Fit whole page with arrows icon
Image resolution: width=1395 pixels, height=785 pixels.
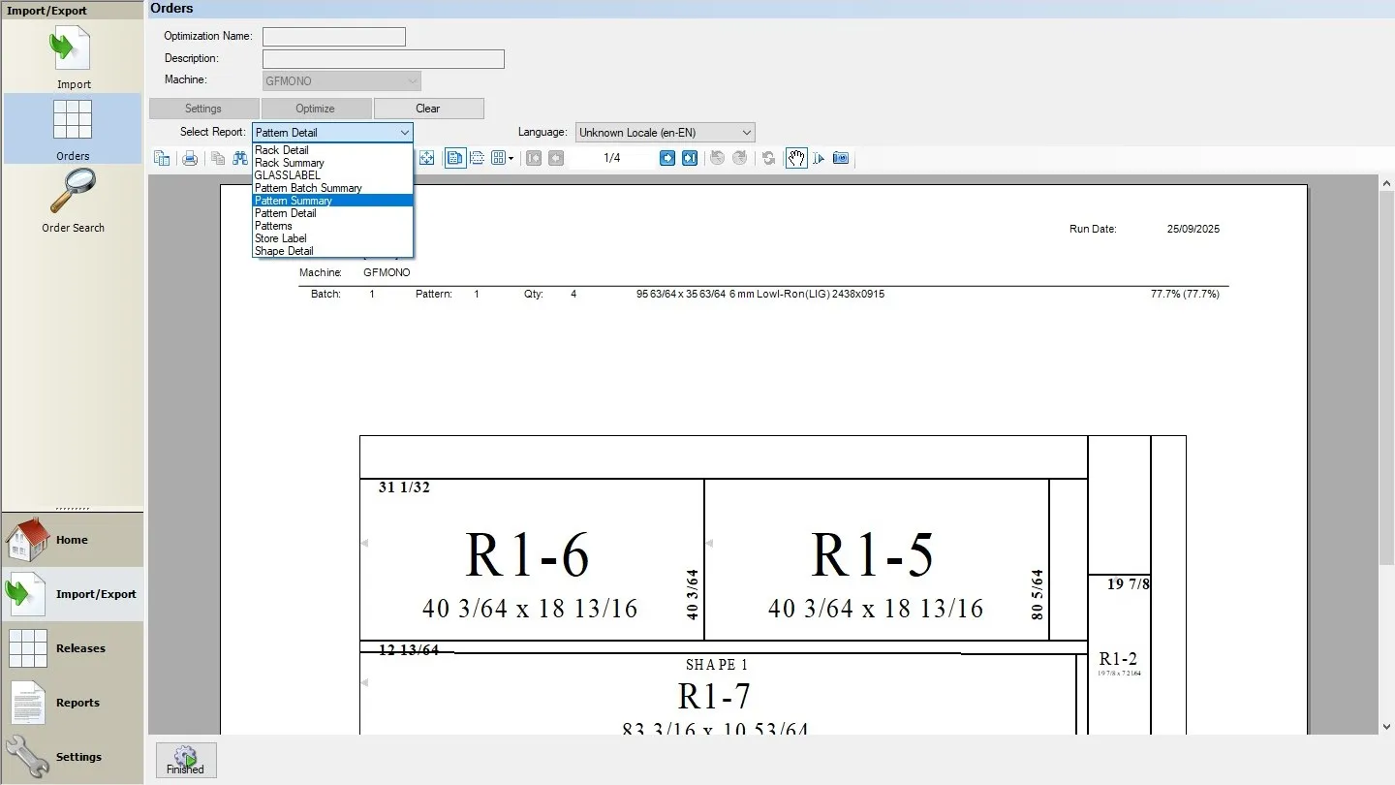point(426,158)
